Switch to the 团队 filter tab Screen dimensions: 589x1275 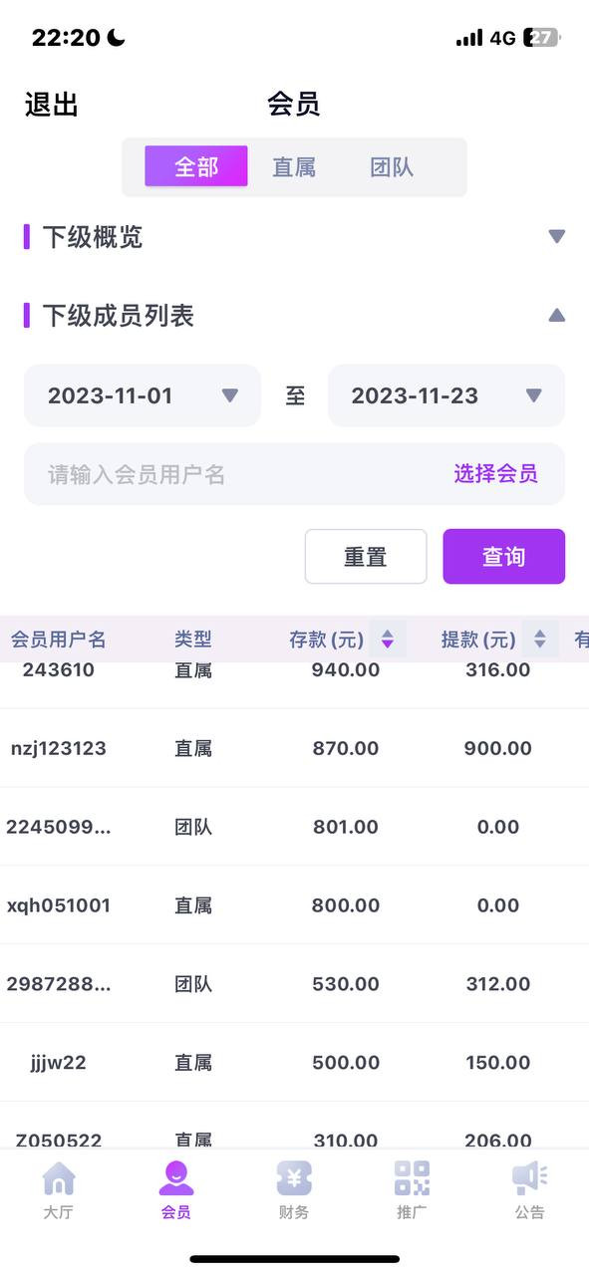pos(392,167)
